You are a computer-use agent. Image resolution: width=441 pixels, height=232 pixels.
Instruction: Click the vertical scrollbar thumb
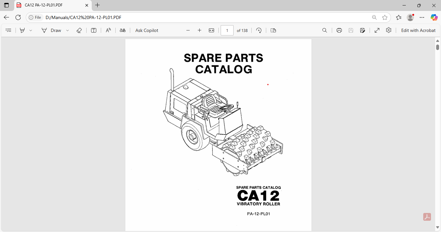pyautogui.click(x=438, y=47)
